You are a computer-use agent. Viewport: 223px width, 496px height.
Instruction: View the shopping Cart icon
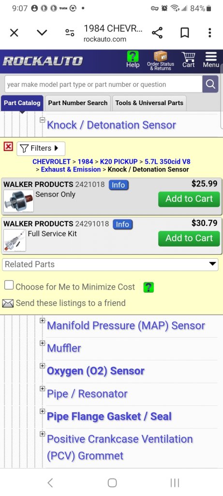(x=189, y=56)
